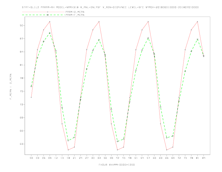Viewport: 222px width, 172px height.
Task: Click the PARAM=RH text in the title
Action: coord(48,7)
